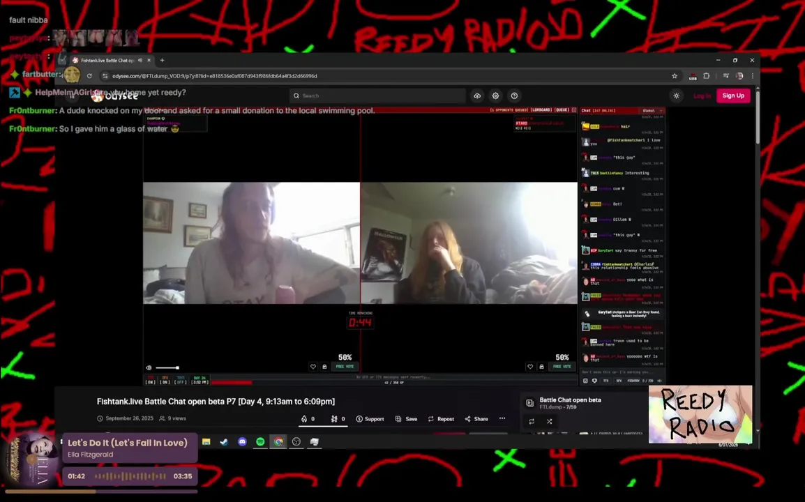Click the video title text
Viewport: 805px width, 502px height.
(x=216, y=402)
